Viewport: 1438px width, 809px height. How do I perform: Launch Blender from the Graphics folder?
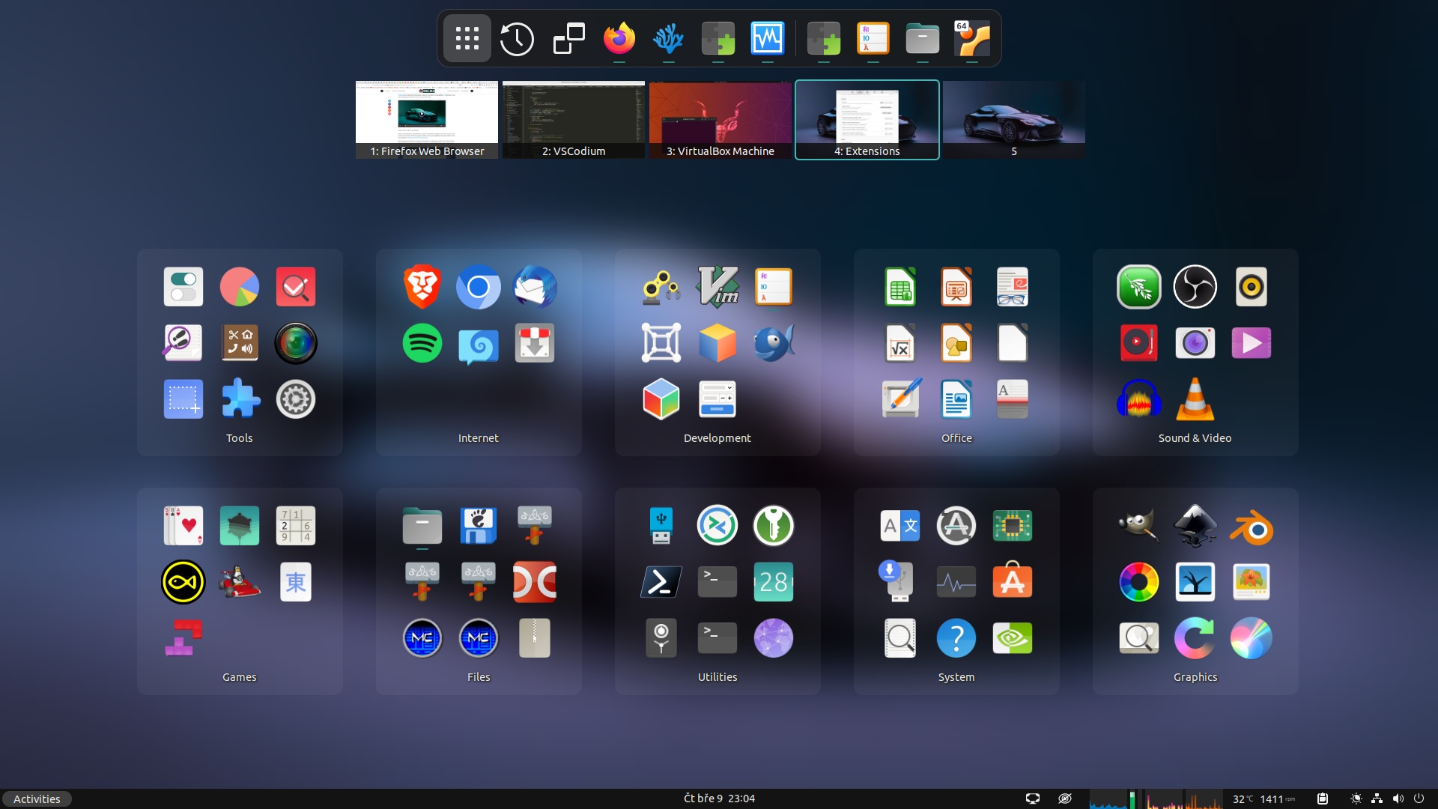[x=1251, y=526]
